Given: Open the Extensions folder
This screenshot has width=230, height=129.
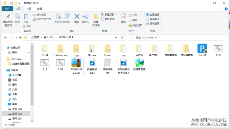Looking at the screenshot, I should click(60, 50).
